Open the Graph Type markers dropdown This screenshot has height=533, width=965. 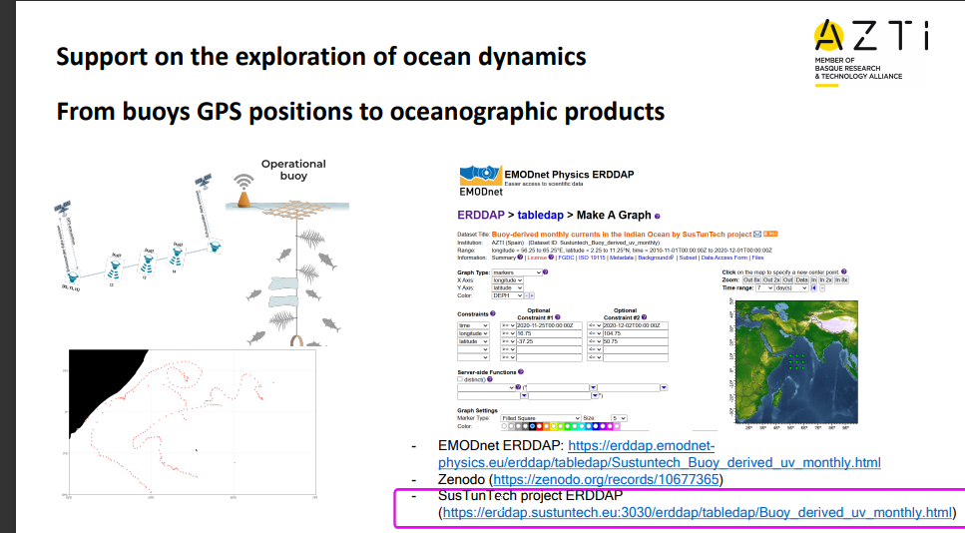pos(517,272)
